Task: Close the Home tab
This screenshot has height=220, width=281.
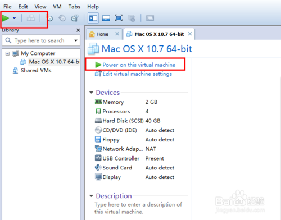Action: [117, 34]
